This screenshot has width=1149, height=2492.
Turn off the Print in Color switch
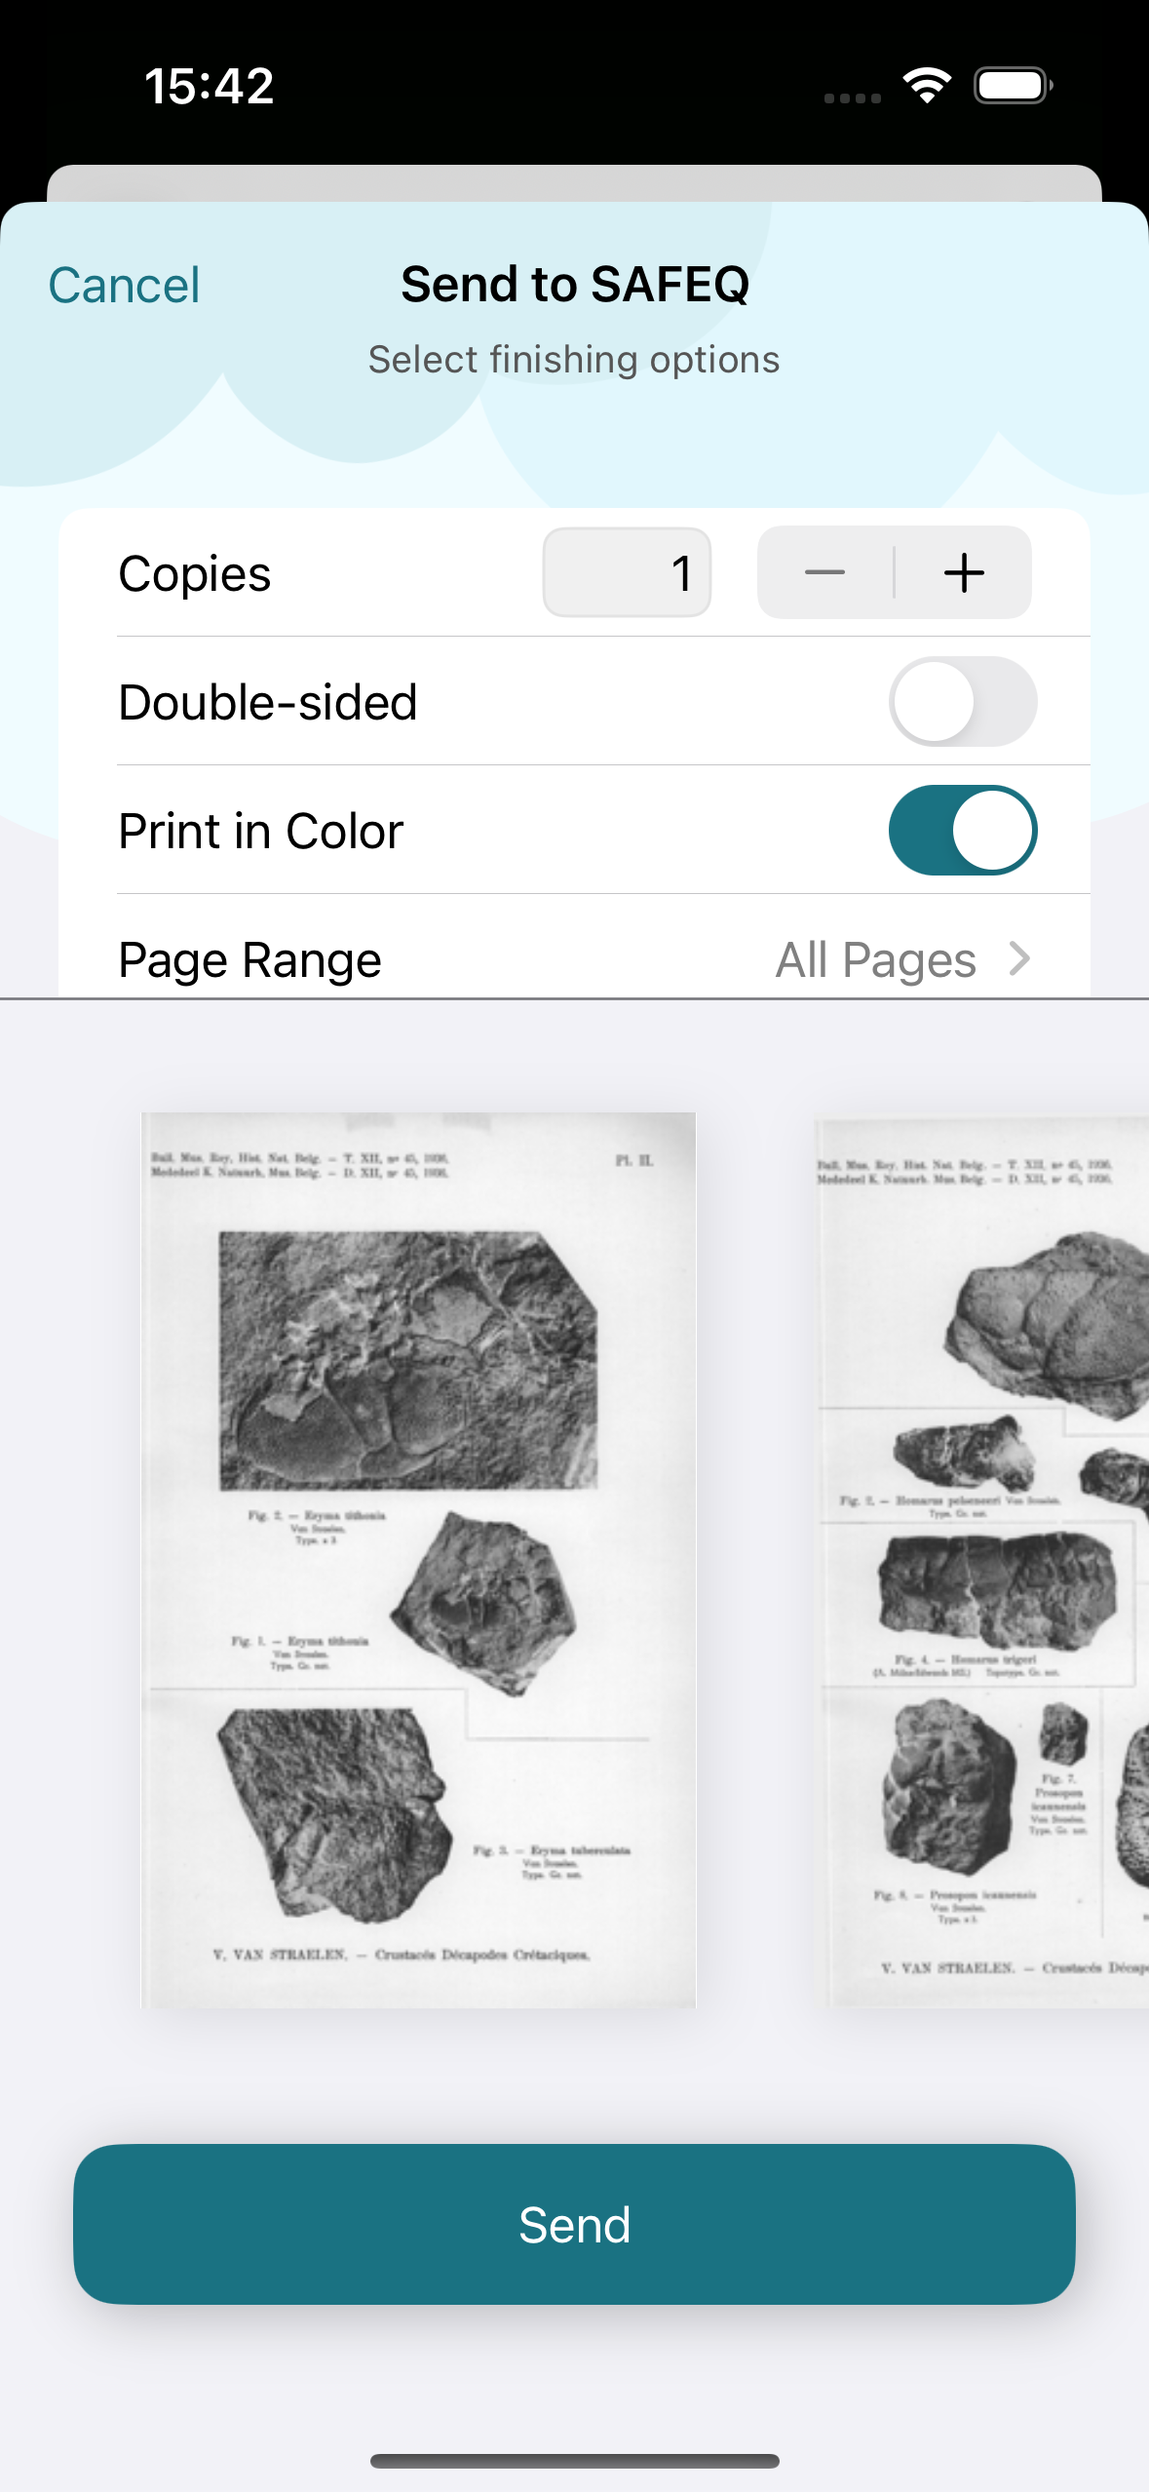pyautogui.click(x=962, y=831)
